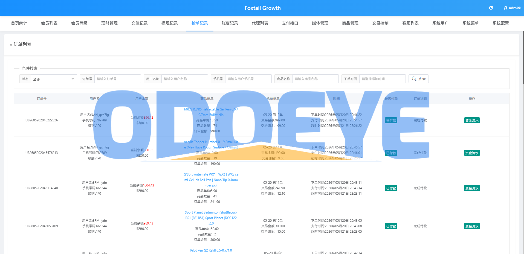524x254 pixels.
Task: Open M&G R3/R5 Retractable Gel Pen link
Action: (x=211, y=112)
